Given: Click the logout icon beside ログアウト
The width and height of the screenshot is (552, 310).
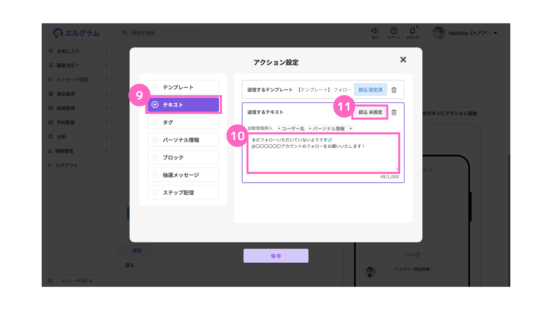Looking at the screenshot, I should [x=50, y=165].
